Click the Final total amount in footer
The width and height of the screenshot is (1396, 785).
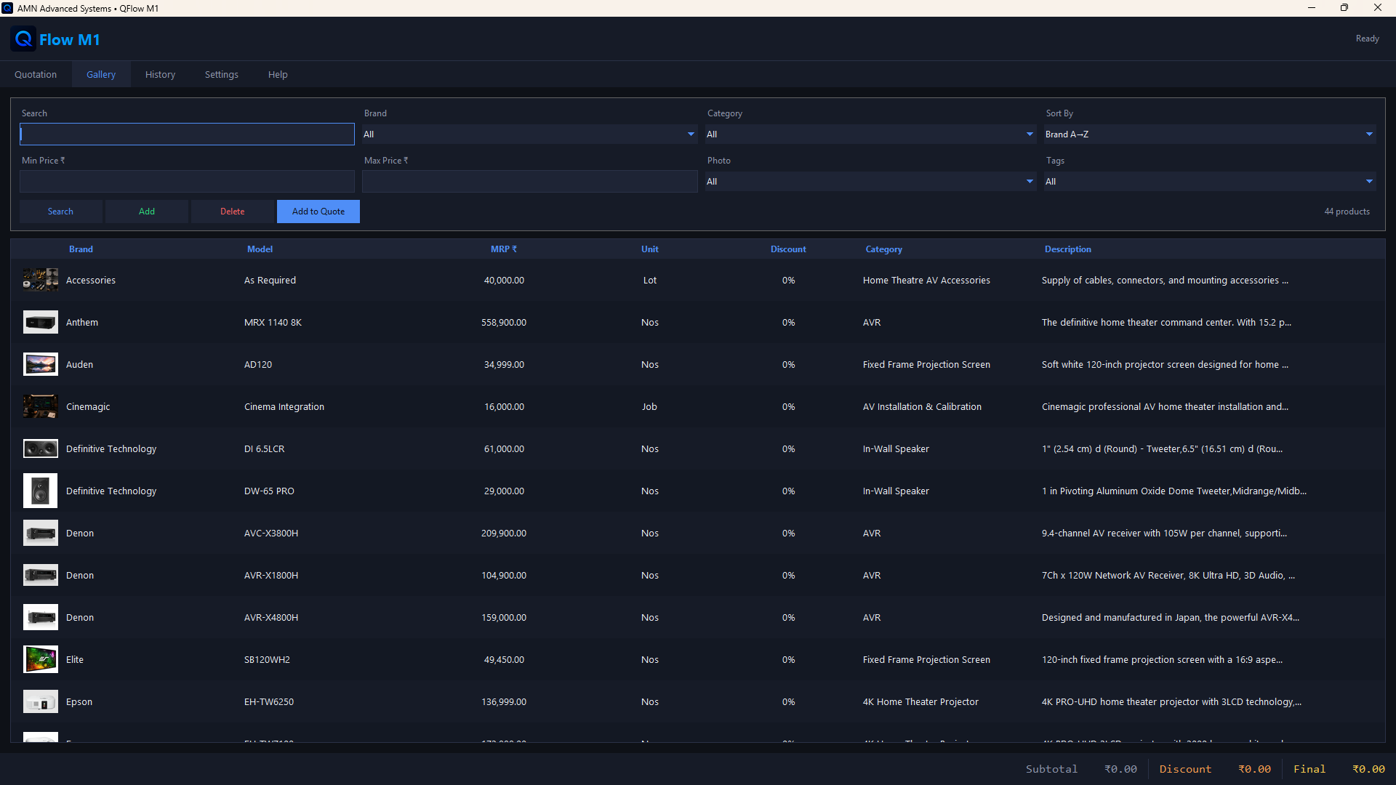(1368, 769)
